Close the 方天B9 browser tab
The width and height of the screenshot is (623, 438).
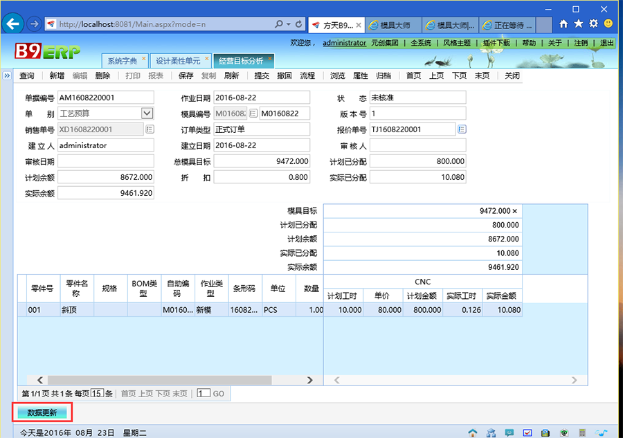pos(359,25)
